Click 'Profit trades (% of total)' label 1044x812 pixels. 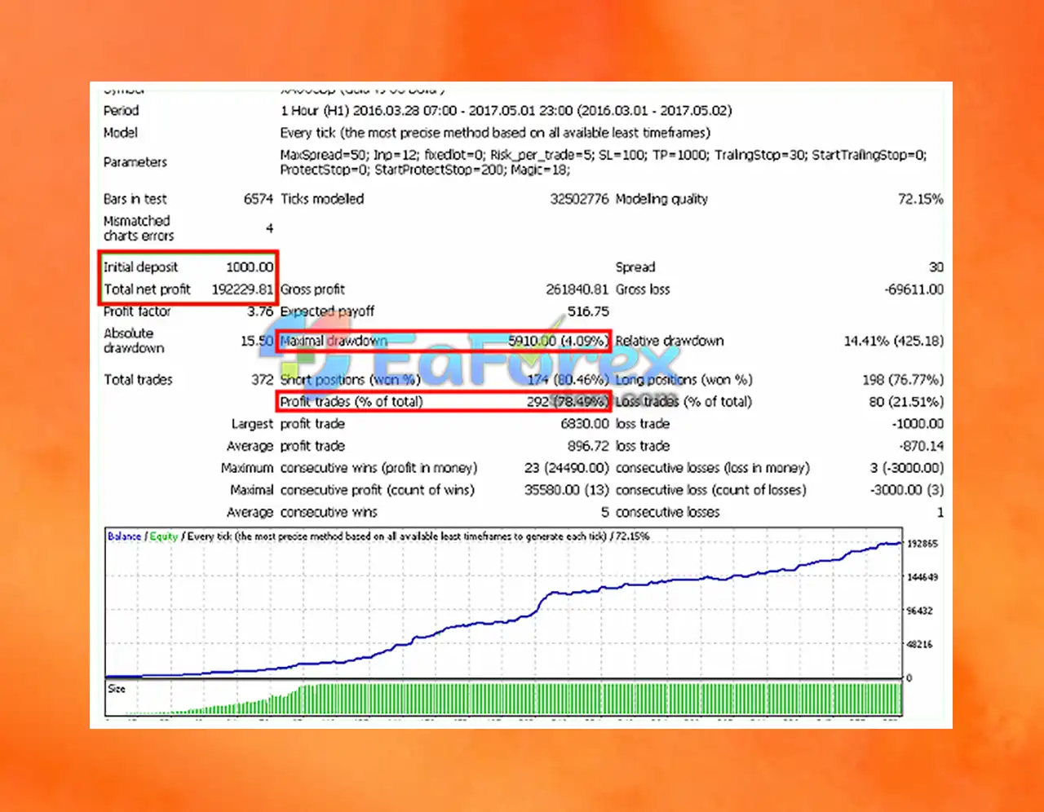(x=352, y=401)
